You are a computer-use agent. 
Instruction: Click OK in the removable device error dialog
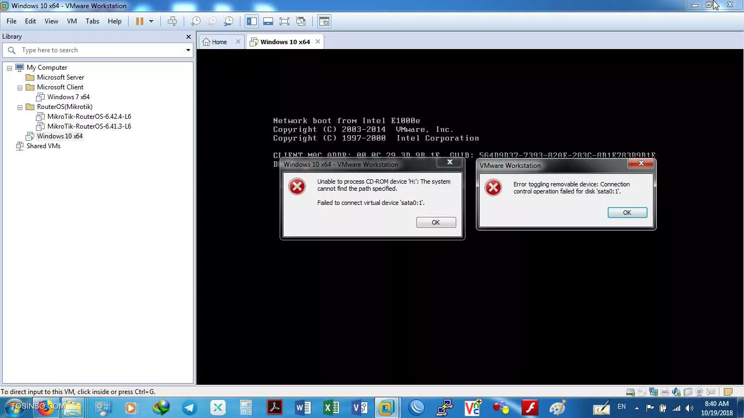click(x=627, y=213)
